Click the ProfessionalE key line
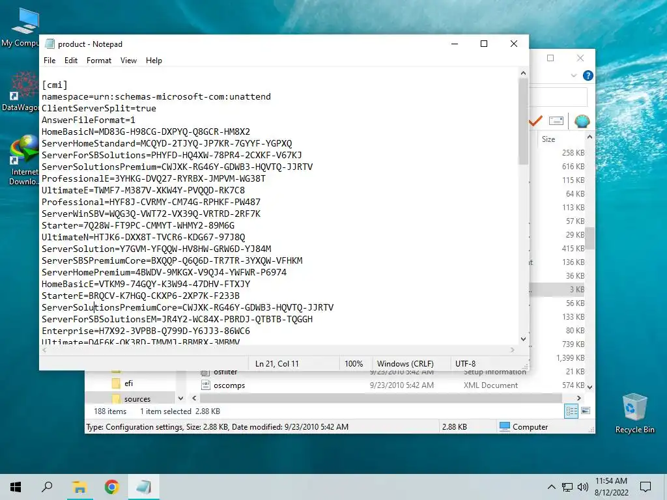This screenshot has height=500, width=667. (x=153, y=178)
